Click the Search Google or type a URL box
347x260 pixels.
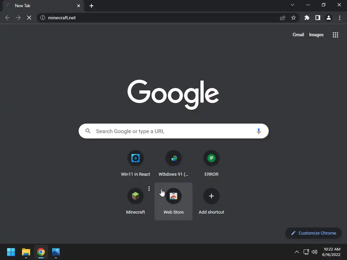[x=173, y=131]
